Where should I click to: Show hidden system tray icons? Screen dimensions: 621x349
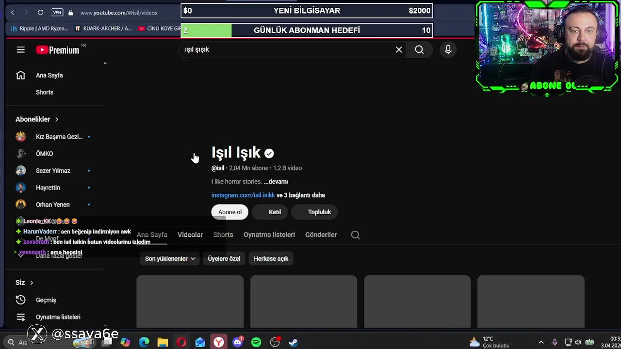tap(541, 342)
